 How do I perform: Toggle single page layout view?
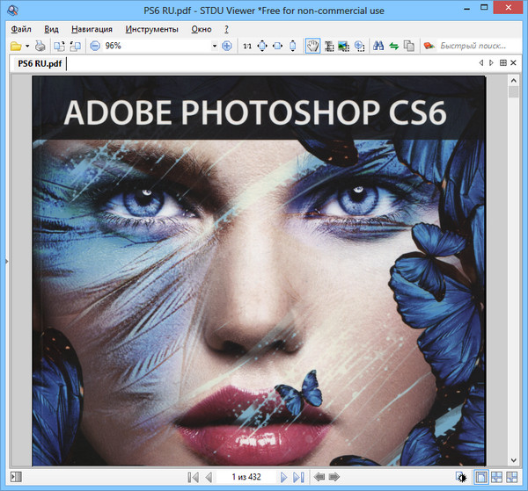pos(481,477)
